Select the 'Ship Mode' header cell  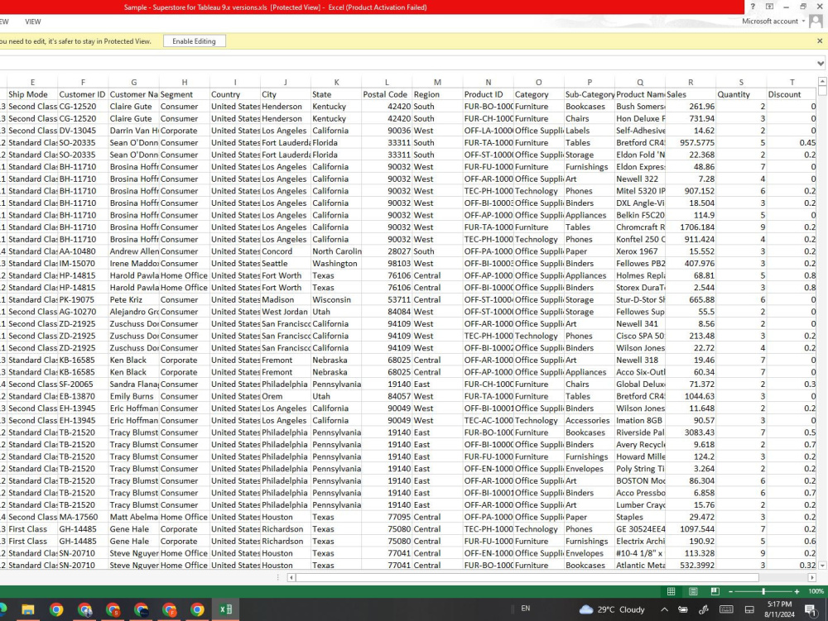32,94
